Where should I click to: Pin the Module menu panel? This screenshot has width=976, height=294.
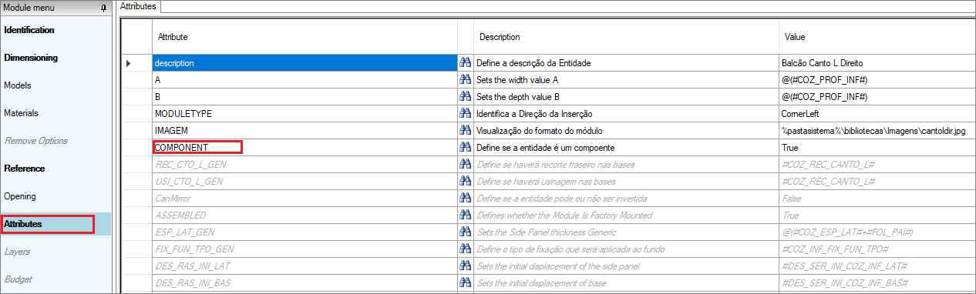pyautogui.click(x=104, y=7)
